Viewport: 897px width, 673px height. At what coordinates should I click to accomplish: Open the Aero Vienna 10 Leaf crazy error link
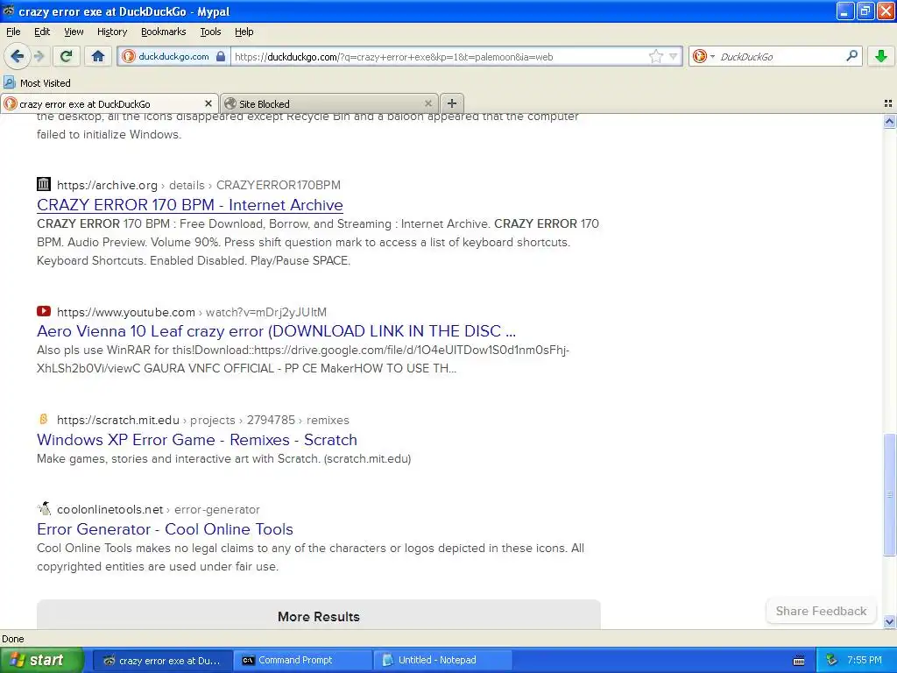(276, 331)
